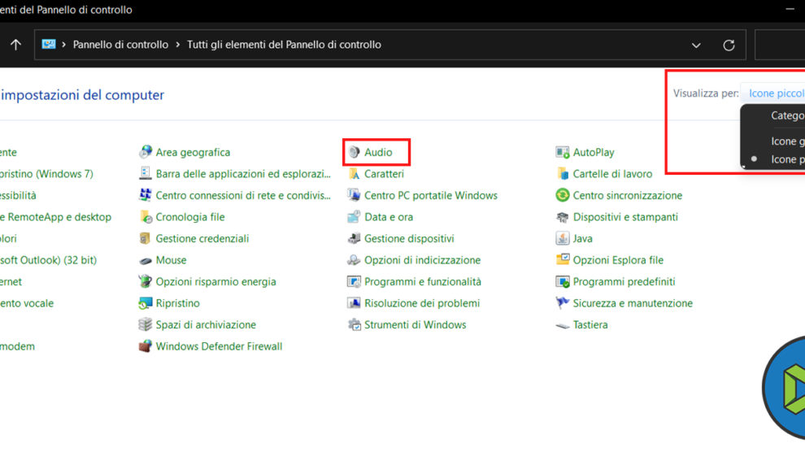Refresh the Control Panel view
805x452 pixels.
pyautogui.click(x=729, y=46)
